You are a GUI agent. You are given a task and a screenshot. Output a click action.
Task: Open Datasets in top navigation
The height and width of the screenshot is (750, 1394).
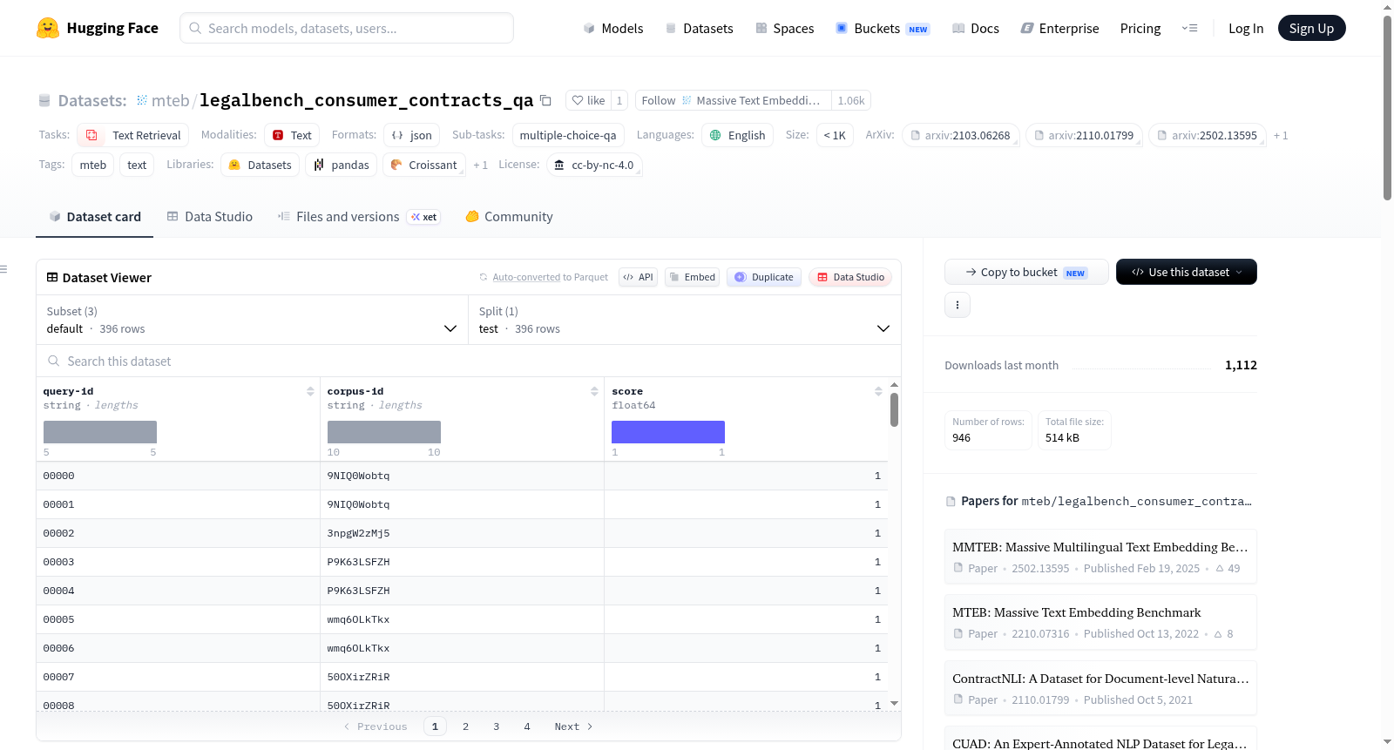700,28
